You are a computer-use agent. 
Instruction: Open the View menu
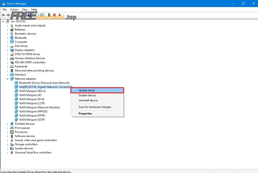[x=25, y=9]
